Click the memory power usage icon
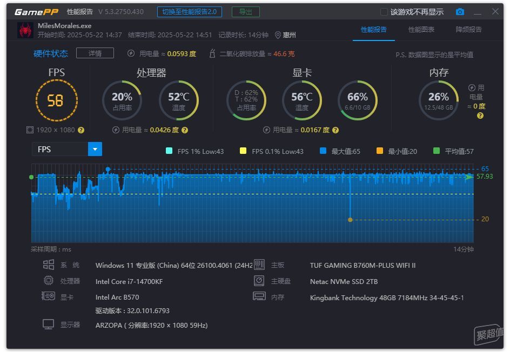This screenshot has height=352, width=510. click(472, 88)
